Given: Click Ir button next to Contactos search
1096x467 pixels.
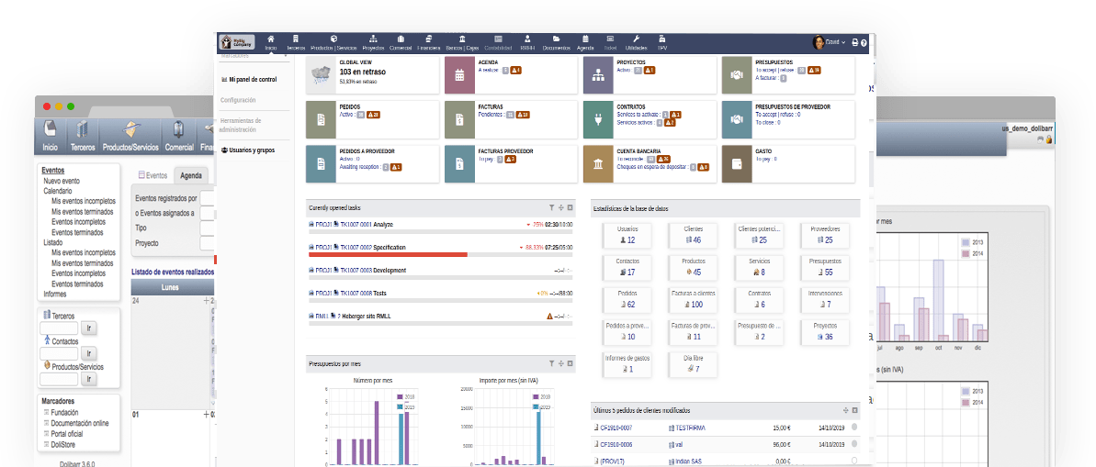Looking at the screenshot, I should tap(89, 353).
